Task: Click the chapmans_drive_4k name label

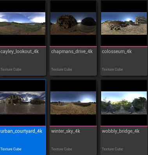Action: click(x=72, y=52)
